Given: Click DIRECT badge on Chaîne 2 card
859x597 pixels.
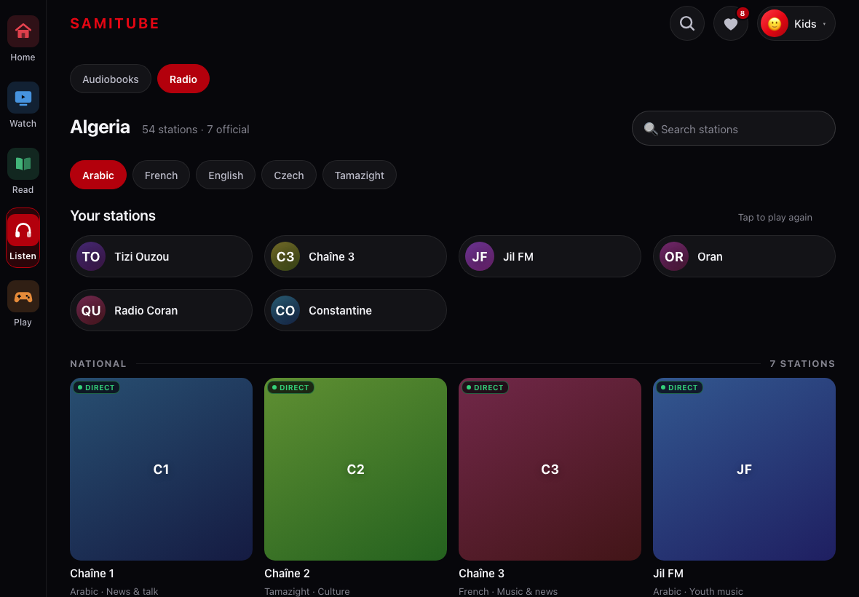Looking at the screenshot, I should (x=291, y=387).
